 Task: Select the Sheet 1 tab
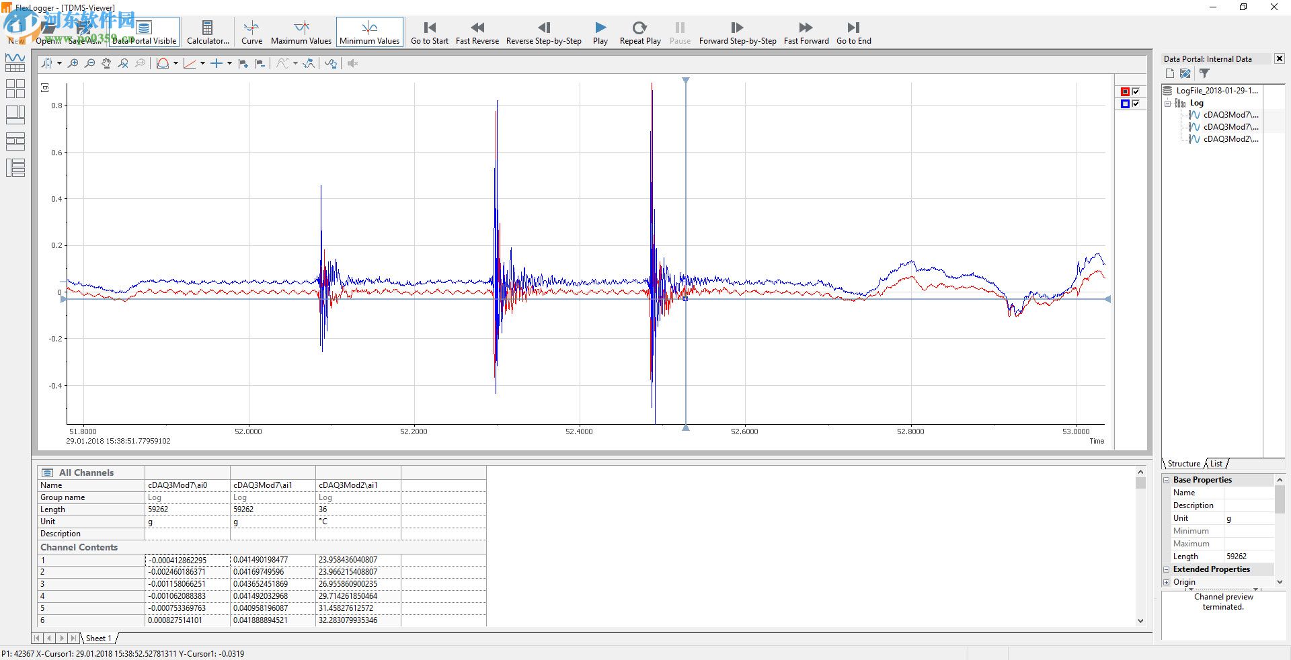coord(98,638)
